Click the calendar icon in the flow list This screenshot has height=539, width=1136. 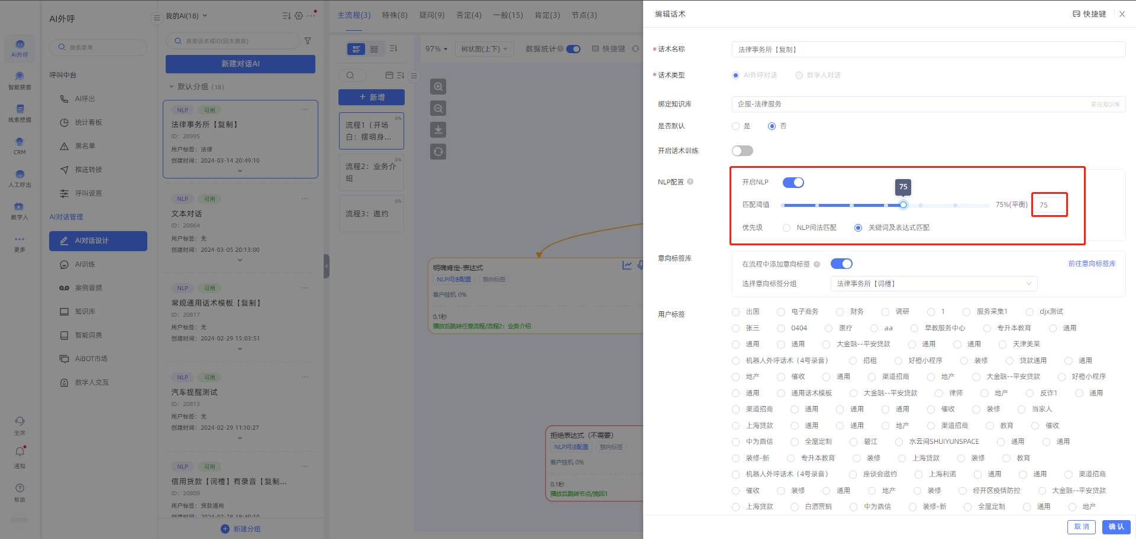coord(389,75)
